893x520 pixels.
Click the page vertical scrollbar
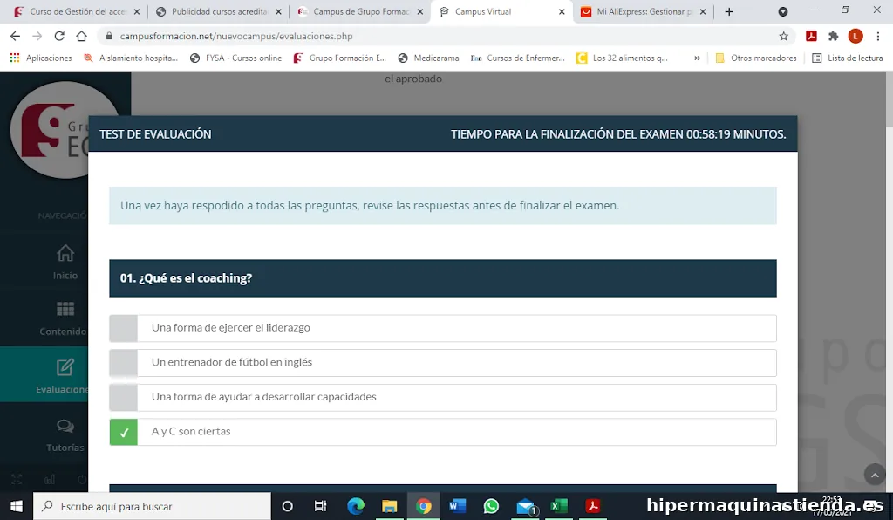tap(888, 282)
